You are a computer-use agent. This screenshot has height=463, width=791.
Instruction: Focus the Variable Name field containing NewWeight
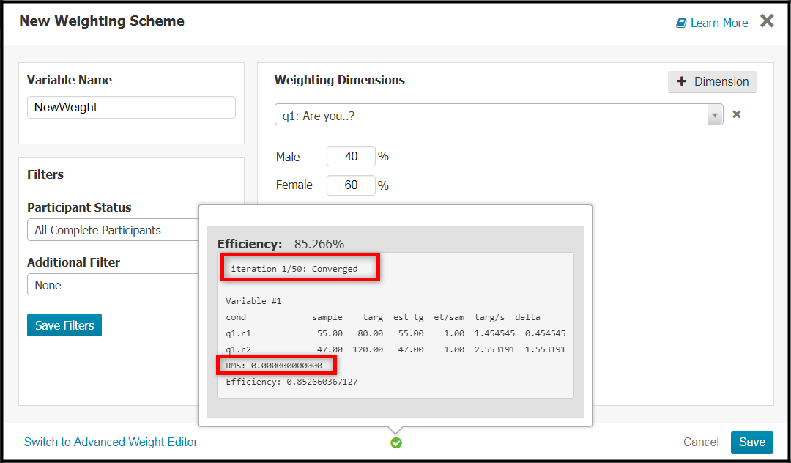[x=131, y=108]
